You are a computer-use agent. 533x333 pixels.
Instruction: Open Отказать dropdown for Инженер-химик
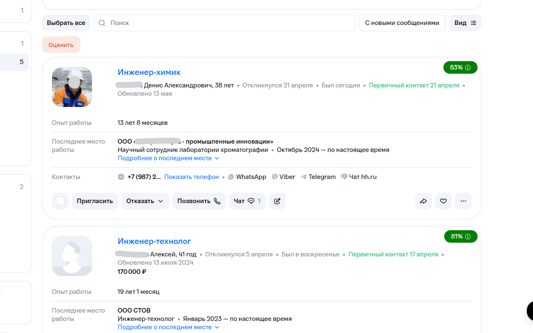pos(145,201)
